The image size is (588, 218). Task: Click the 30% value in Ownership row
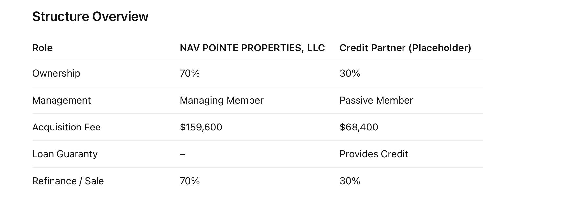[350, 73]
